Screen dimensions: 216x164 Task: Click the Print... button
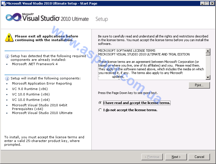[x=199, y=85]
